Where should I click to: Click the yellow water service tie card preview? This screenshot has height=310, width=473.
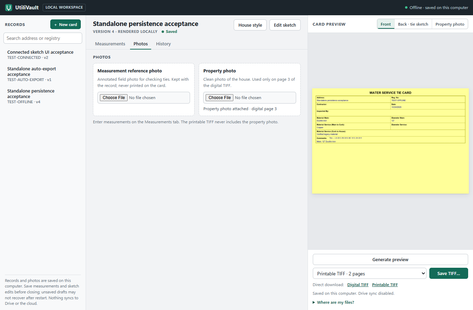pos(390,141)
